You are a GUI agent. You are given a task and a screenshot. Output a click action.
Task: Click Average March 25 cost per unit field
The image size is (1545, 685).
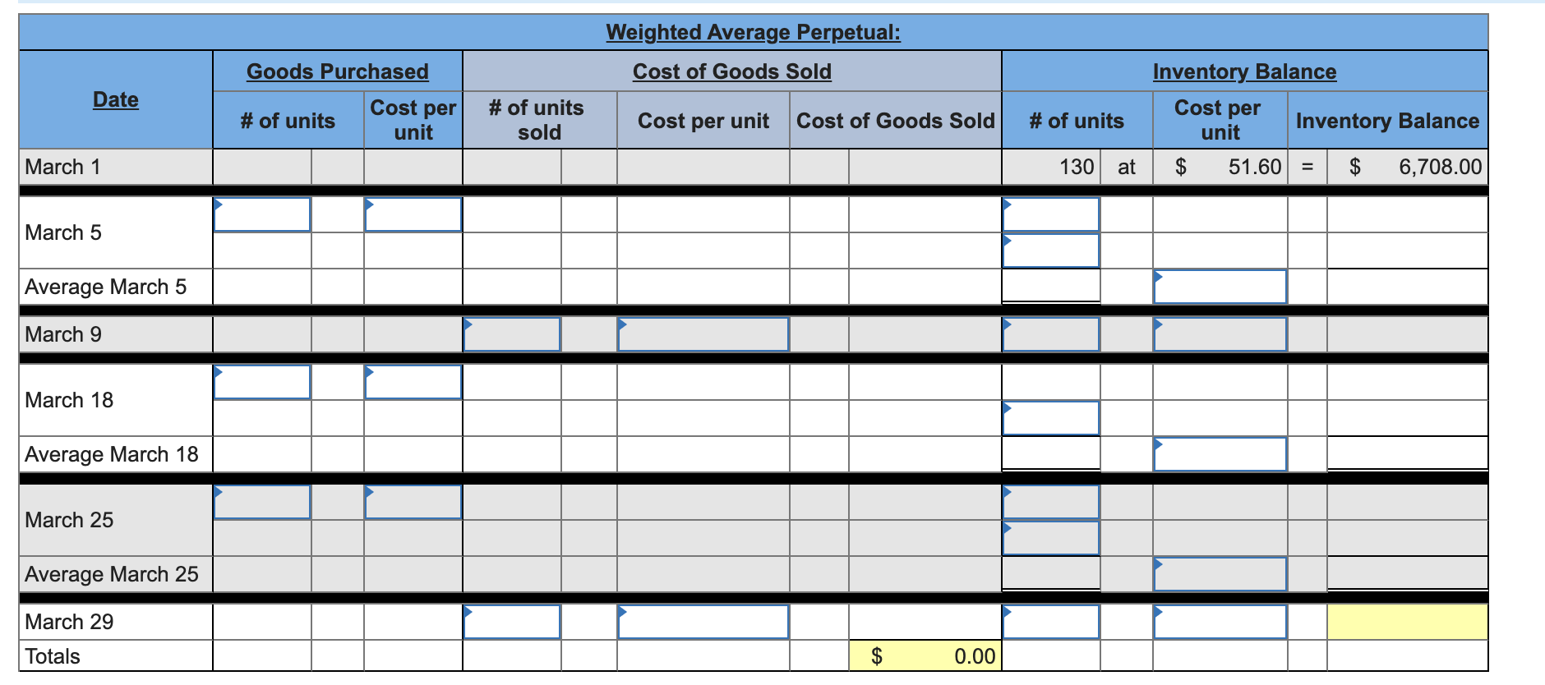coord(1220,574)
